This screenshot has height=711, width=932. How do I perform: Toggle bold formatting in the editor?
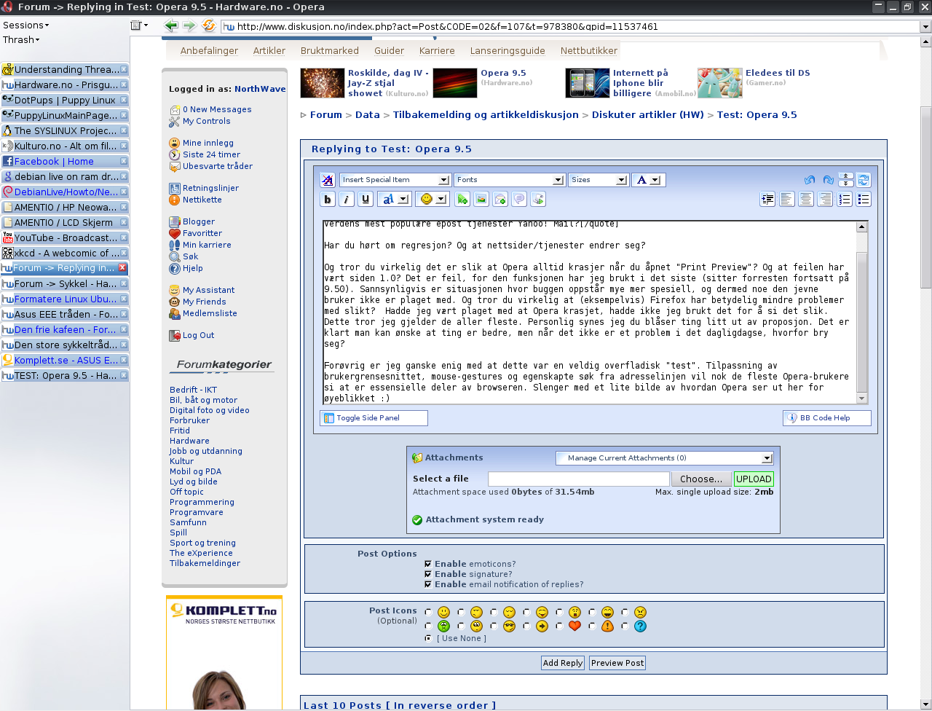tap(328, 199)
